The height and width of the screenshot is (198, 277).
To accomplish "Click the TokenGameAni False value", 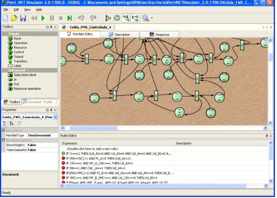I will coord(42,150).
